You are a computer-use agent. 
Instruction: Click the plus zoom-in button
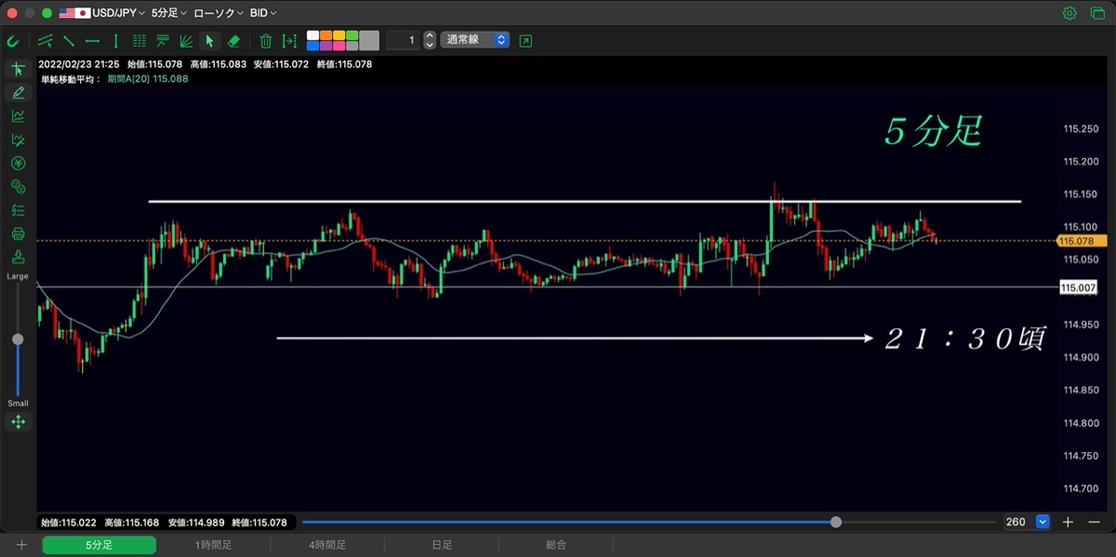[1069, 523]
